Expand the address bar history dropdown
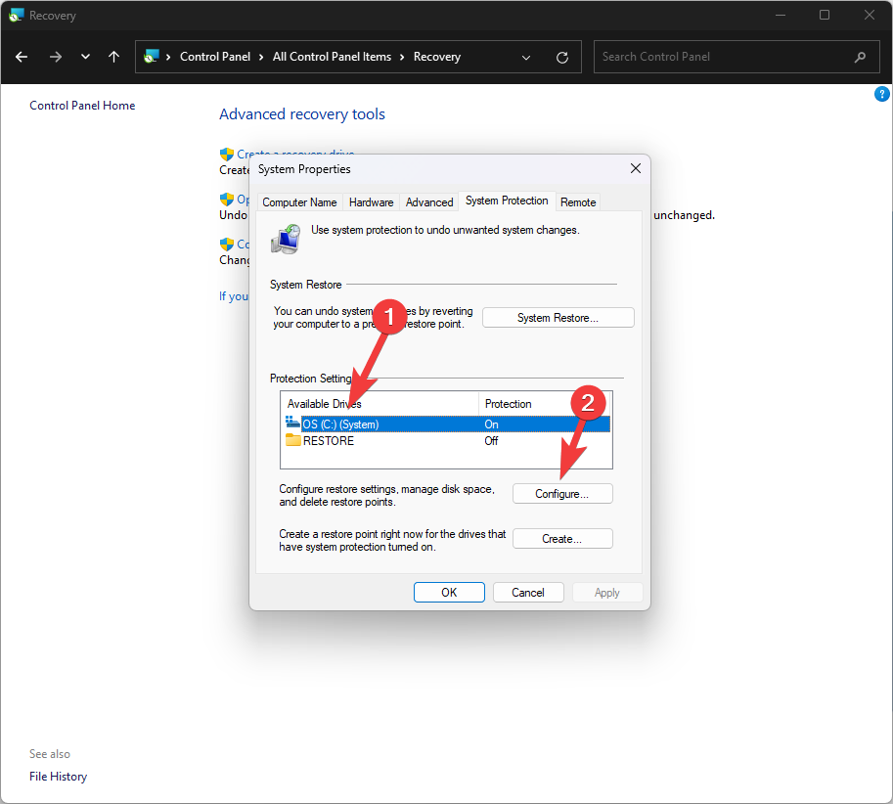The image size is (893, 804). tap(526, 57)
